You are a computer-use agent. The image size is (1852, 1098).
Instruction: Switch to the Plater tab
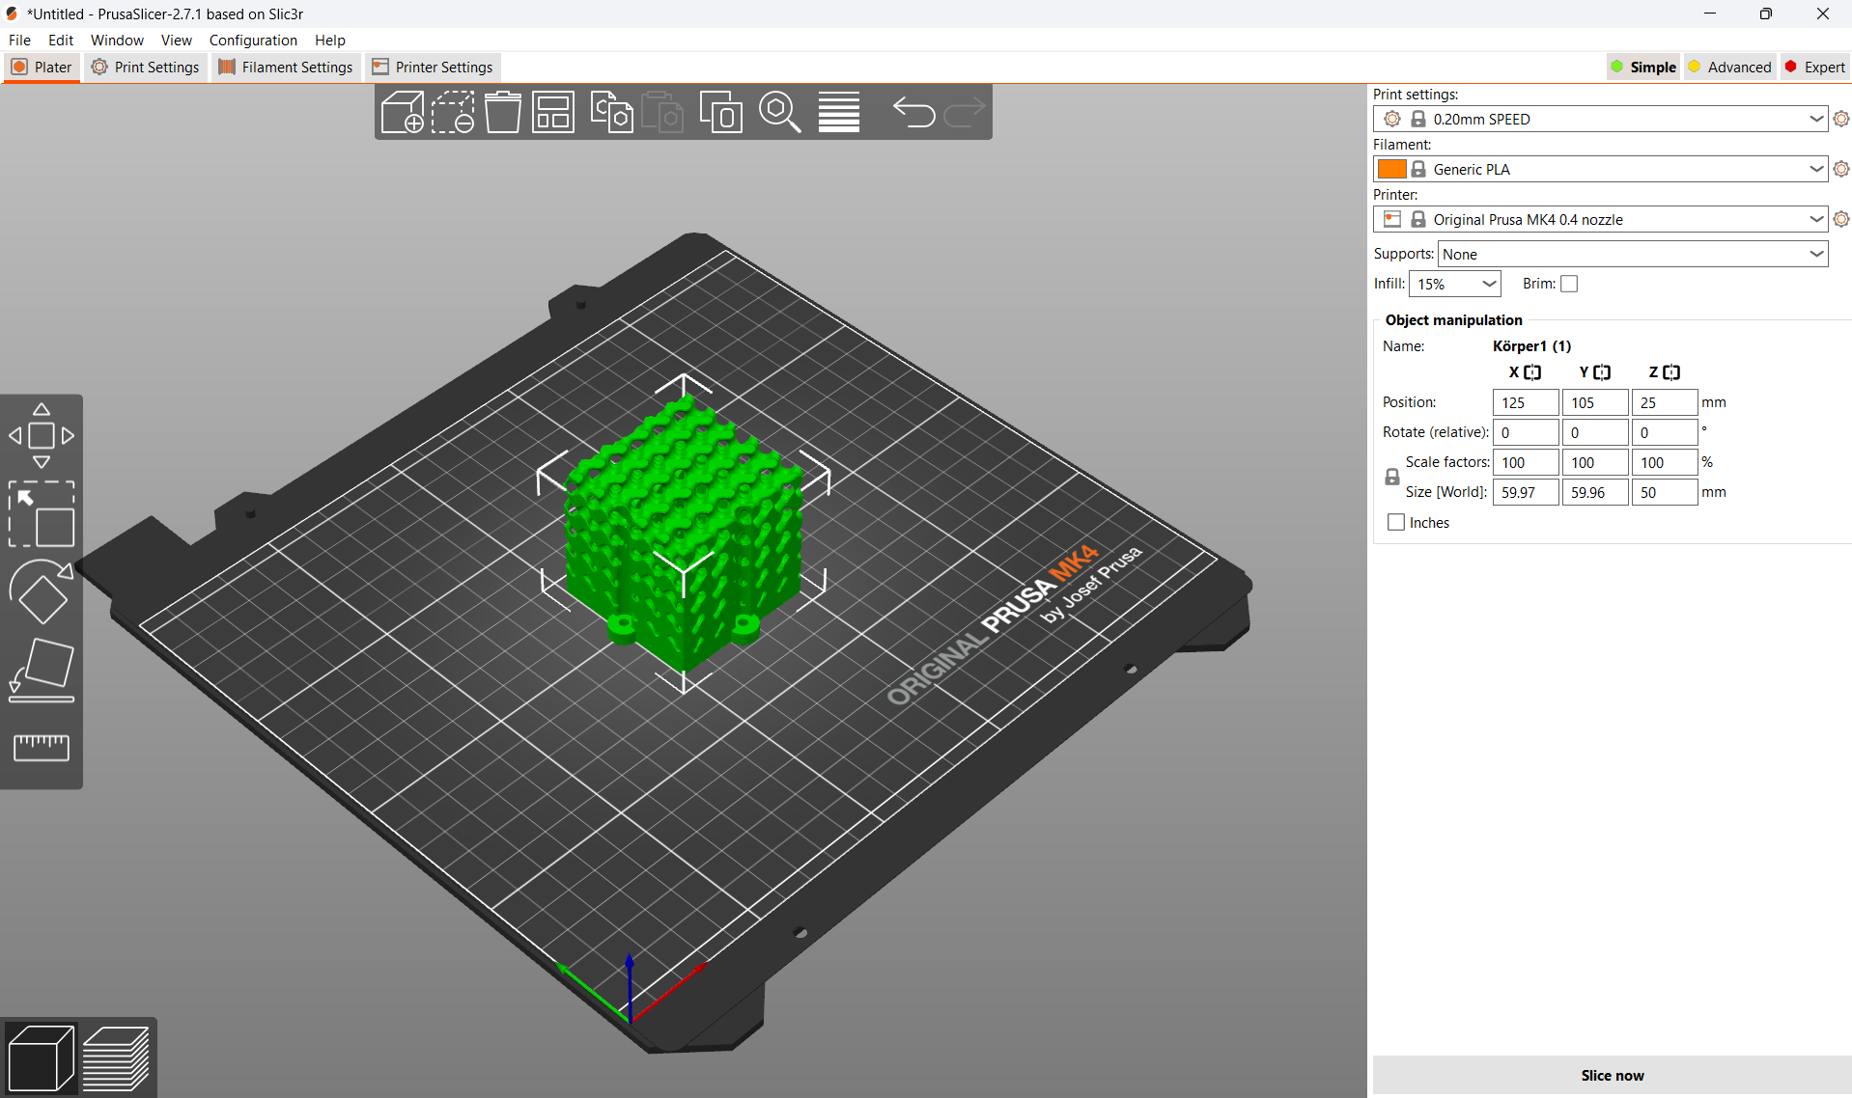(42, 67)
